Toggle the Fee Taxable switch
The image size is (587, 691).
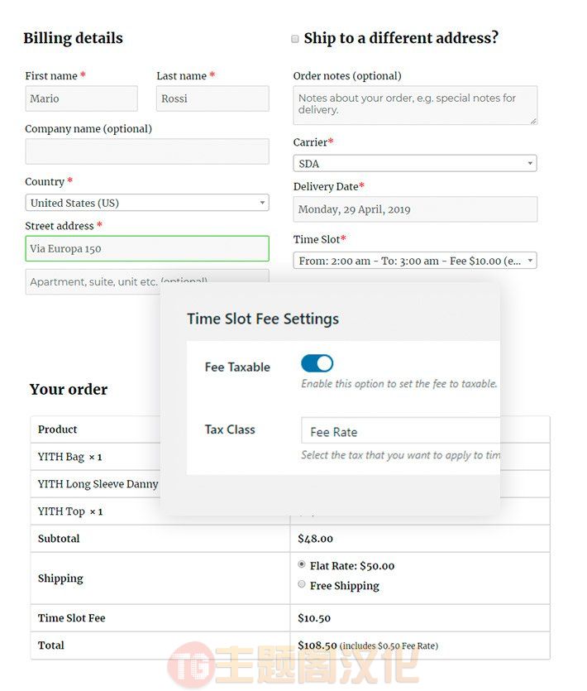click(317, 363)
